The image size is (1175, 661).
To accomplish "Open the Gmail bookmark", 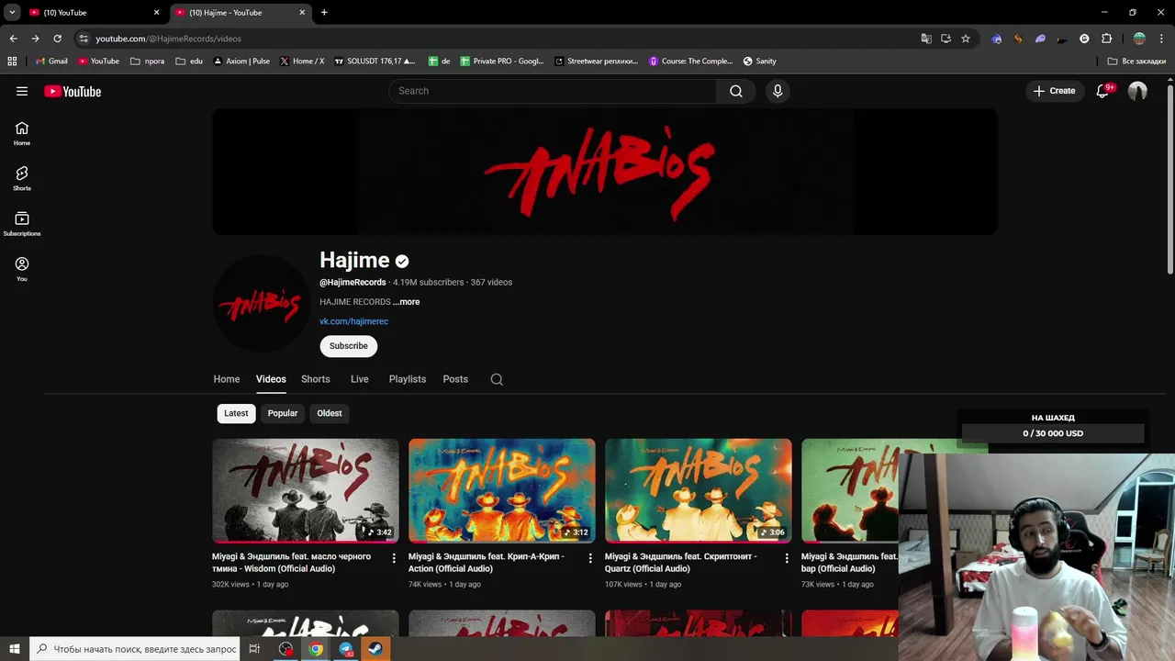I will [52, 62].
